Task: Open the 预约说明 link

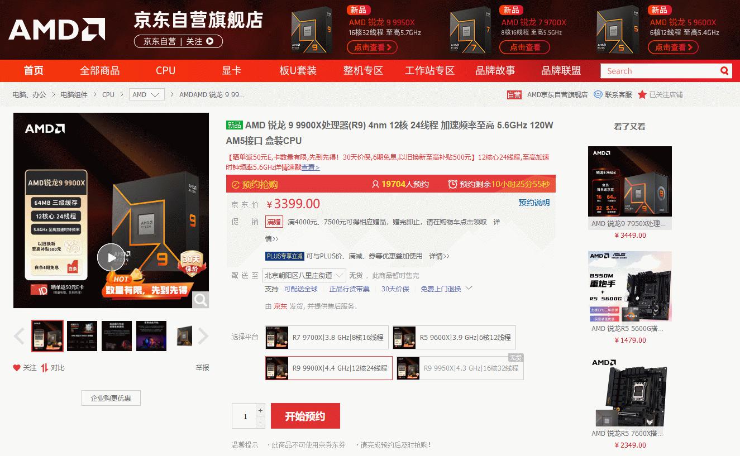Action: [534, 203]
